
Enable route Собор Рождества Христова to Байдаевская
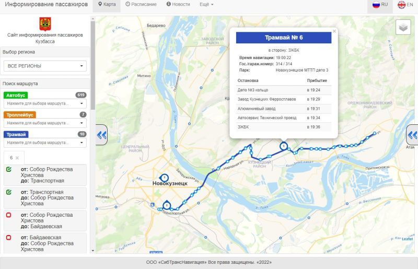(9, 215)
